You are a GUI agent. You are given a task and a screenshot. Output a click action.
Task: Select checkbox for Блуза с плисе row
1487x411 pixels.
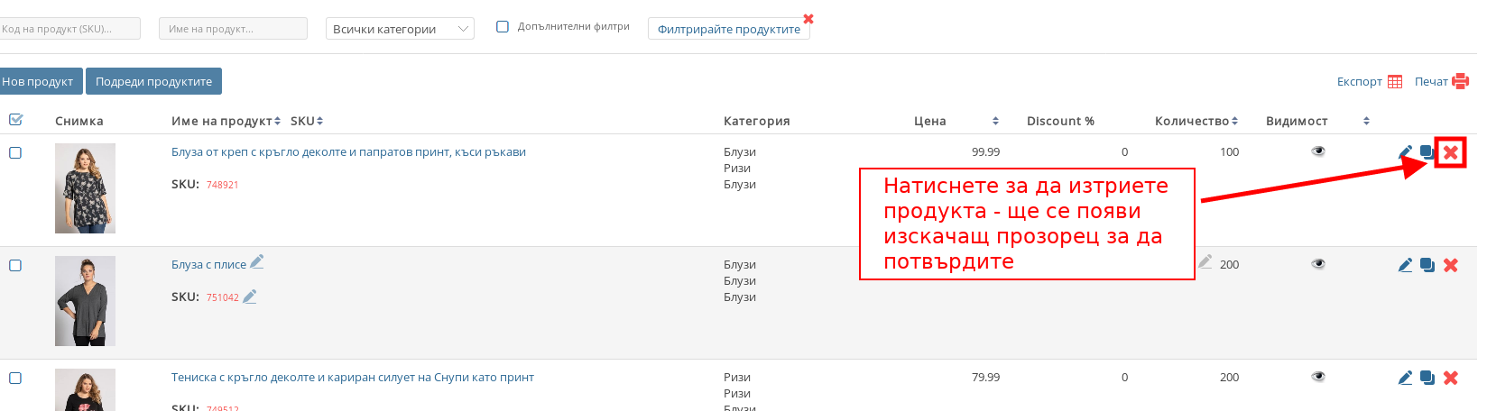pyautogui.click(x=15, y=265)
